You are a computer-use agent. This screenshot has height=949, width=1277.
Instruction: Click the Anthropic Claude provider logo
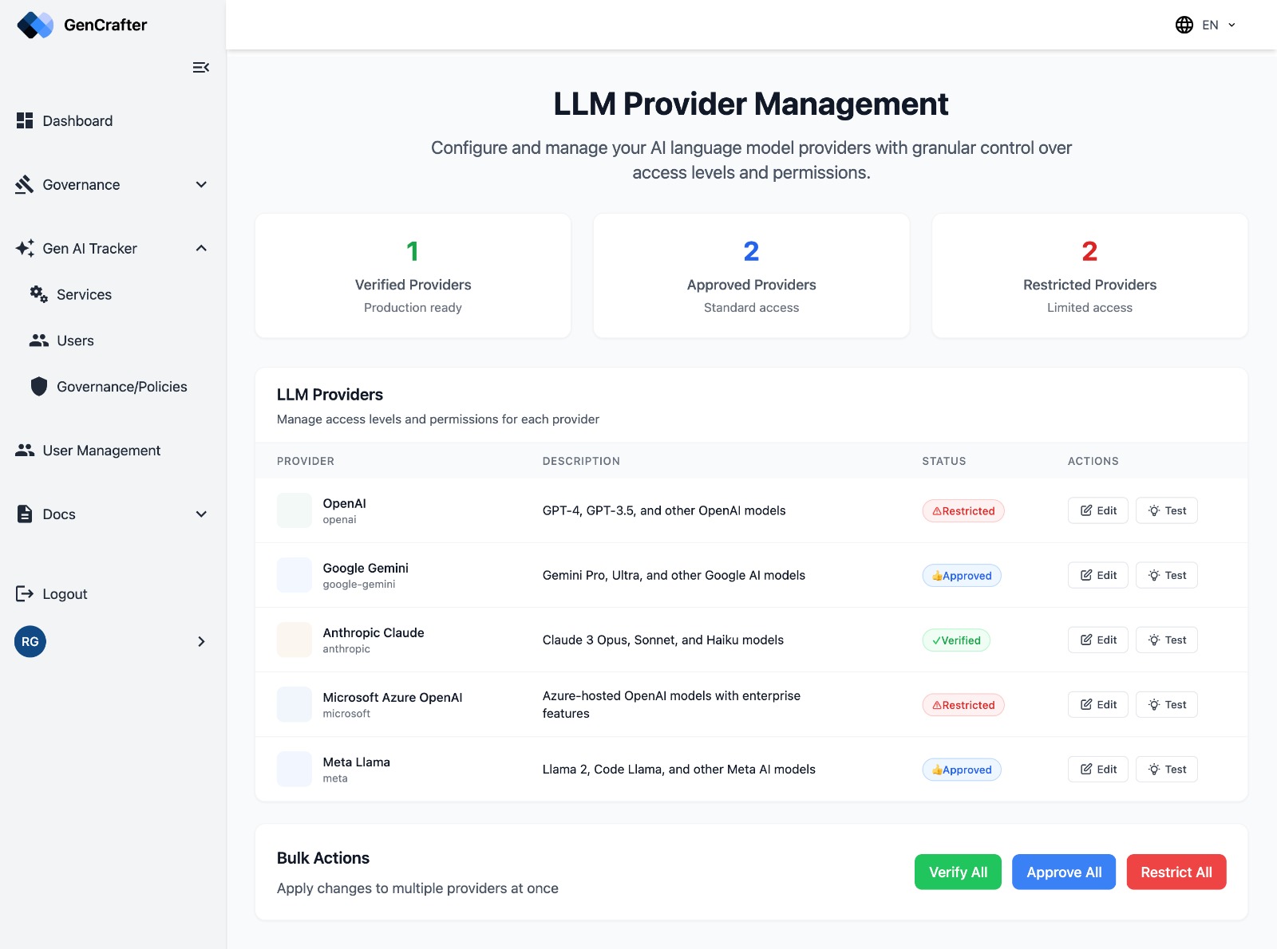[x=295, y=640]
